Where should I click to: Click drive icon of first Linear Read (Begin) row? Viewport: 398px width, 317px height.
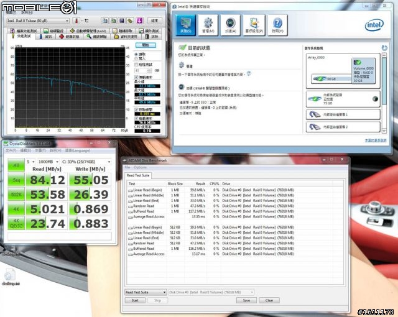pos(130,190)
